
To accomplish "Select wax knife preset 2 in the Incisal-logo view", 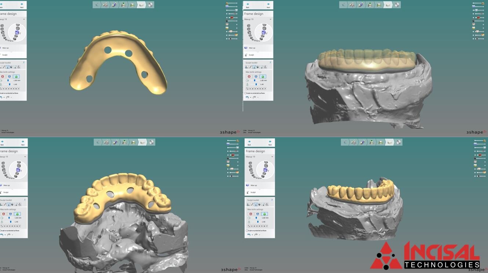I will [x=254, y=226].
